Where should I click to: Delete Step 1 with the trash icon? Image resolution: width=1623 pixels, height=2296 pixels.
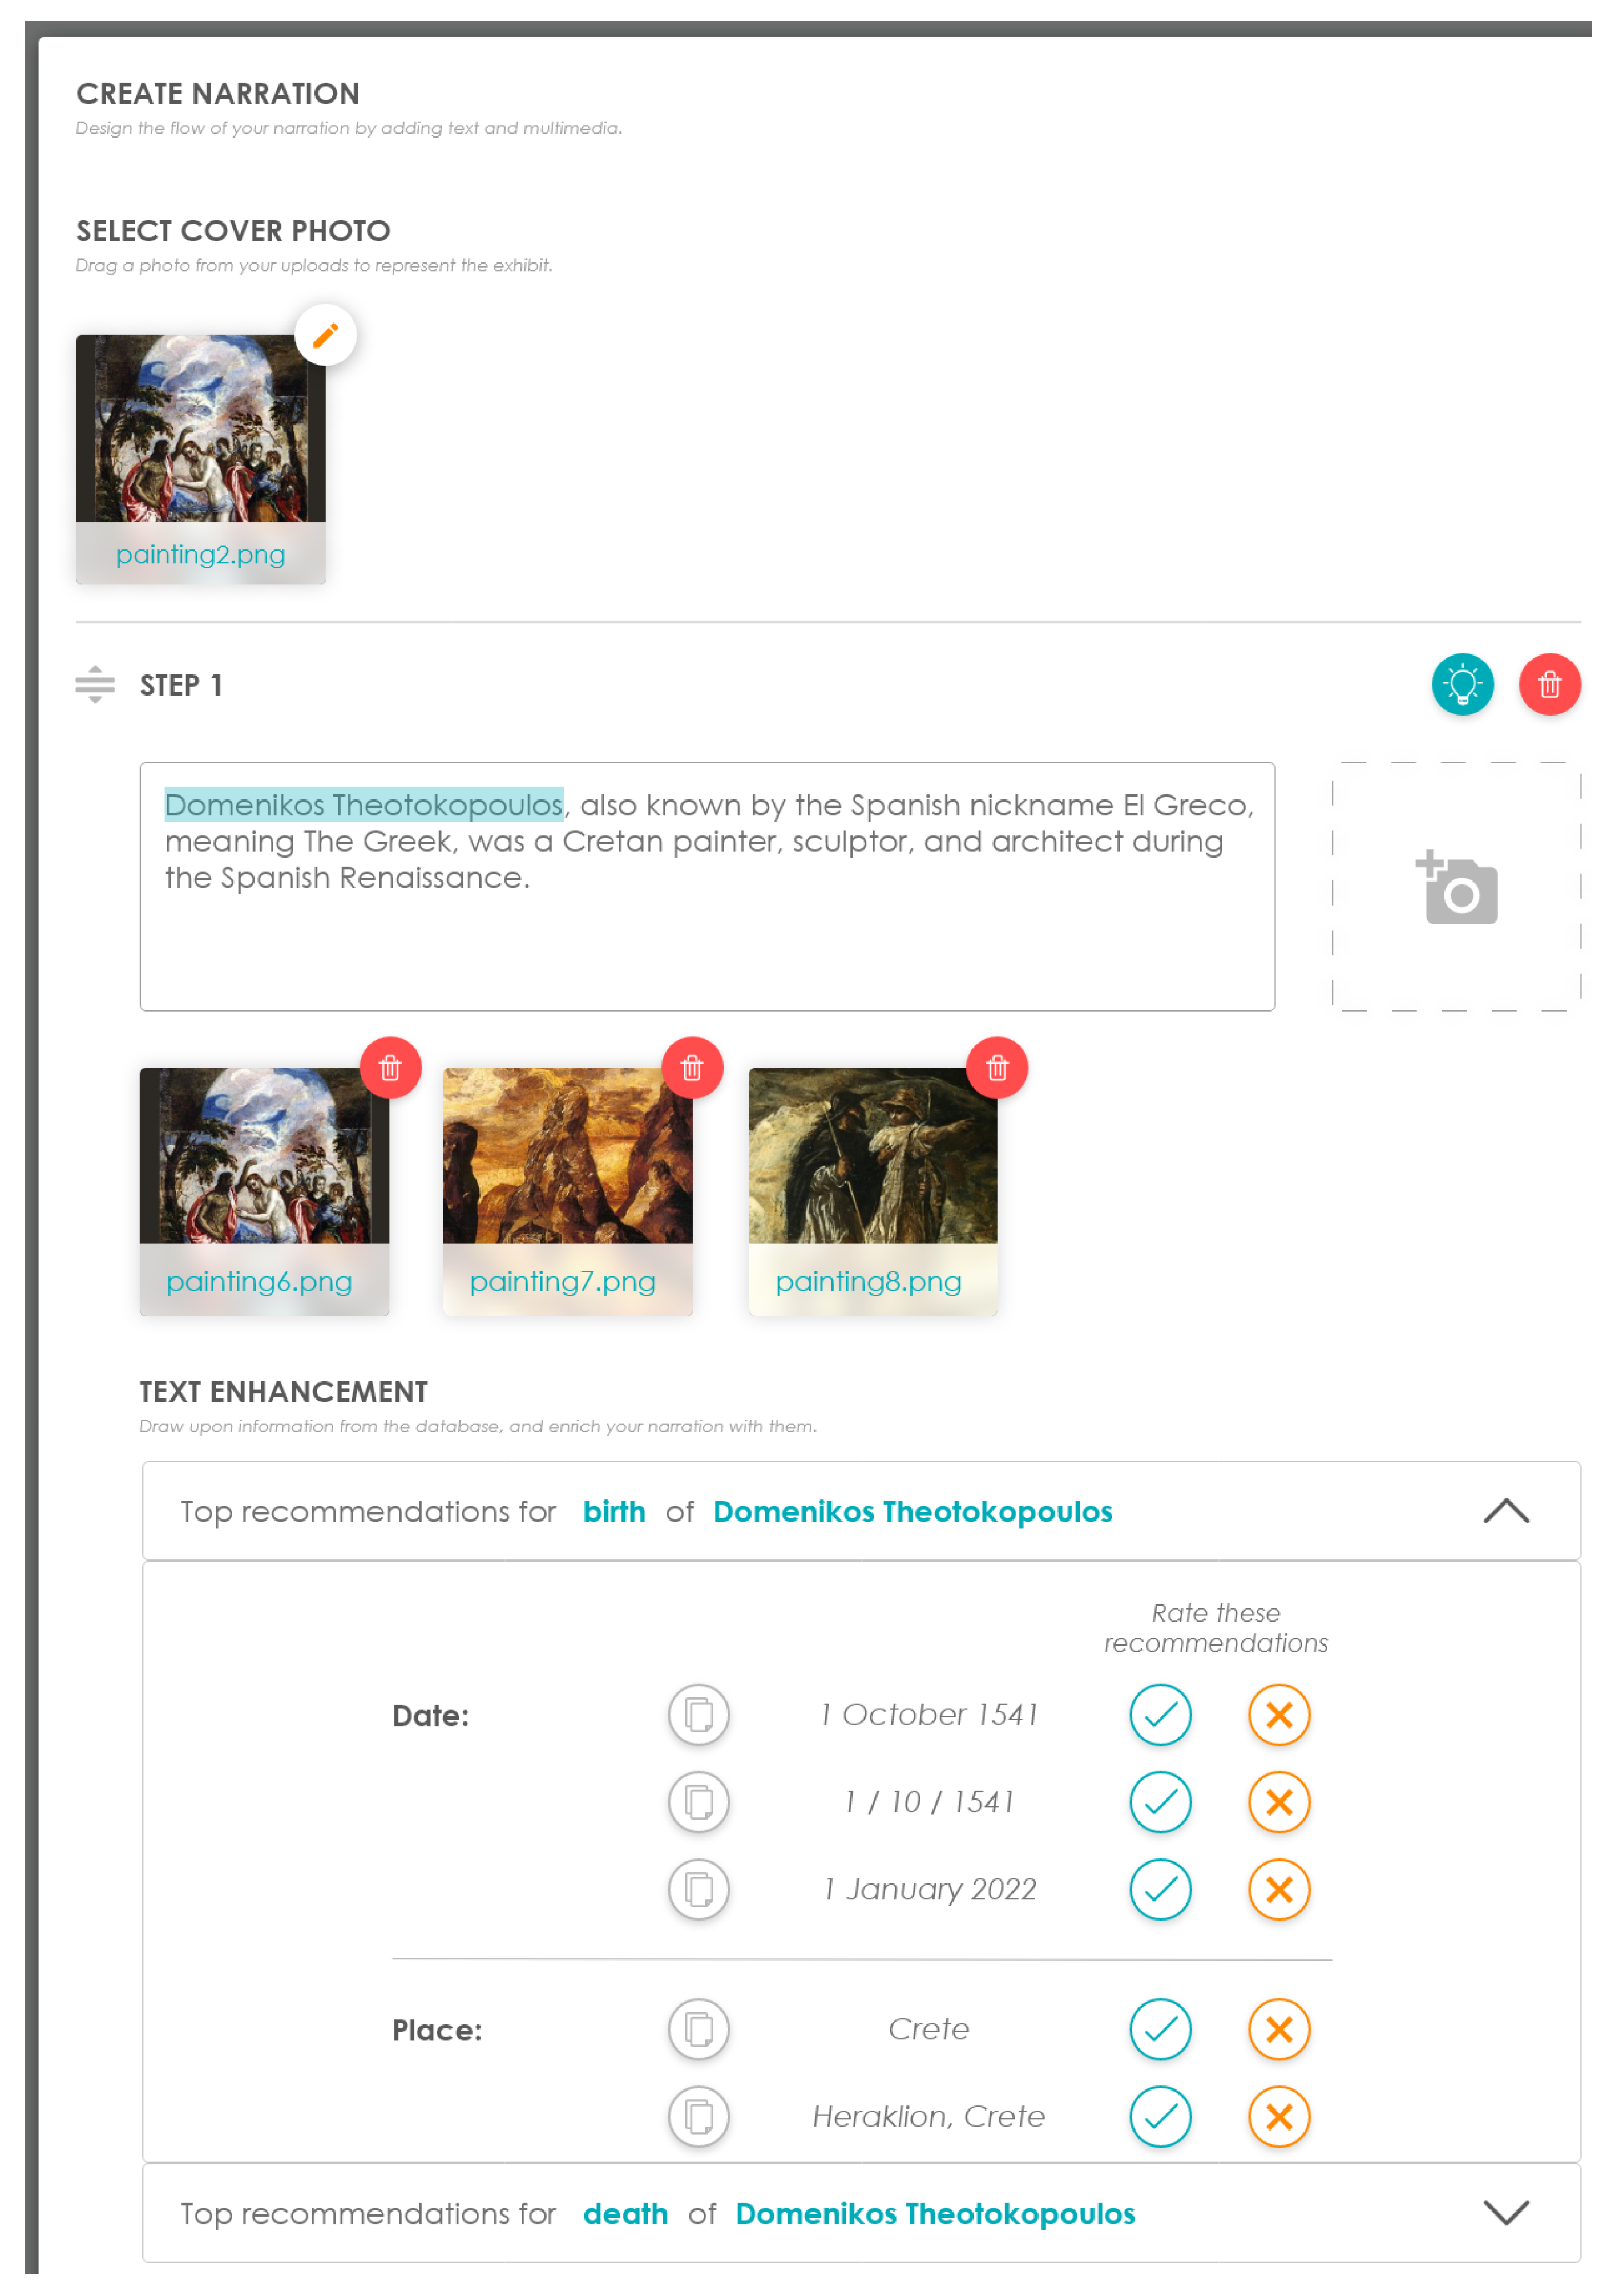pos(1549,685)
